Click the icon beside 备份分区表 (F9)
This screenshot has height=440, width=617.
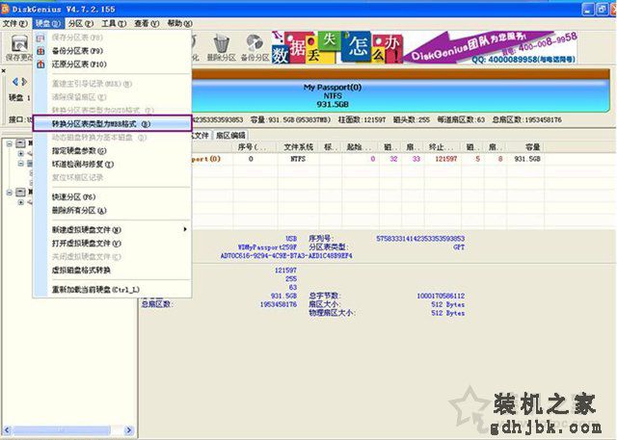pos(40,51)
